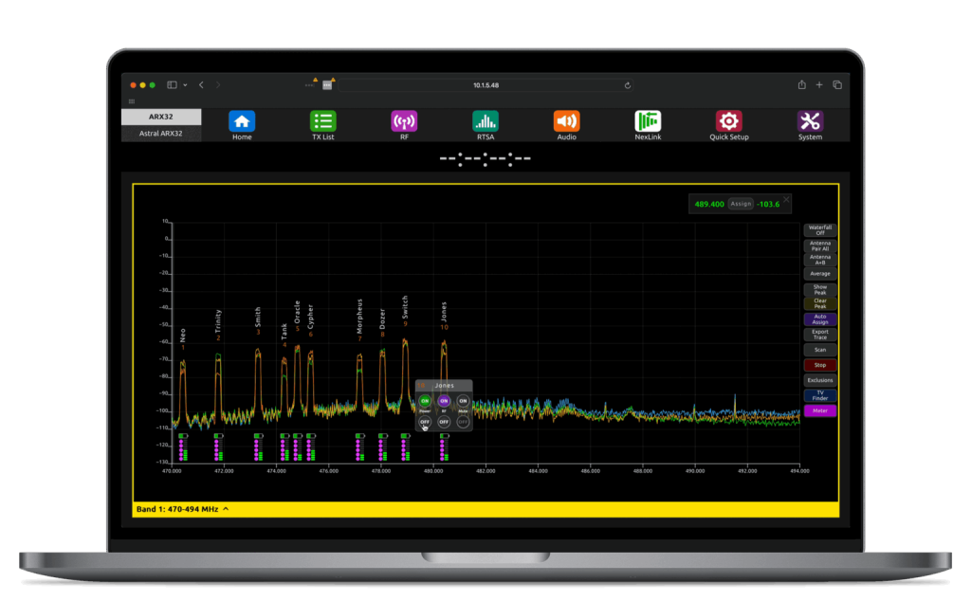The width and height of the screenshot is (971, 600).
Task: Open the browser sidebar dropdown arrow
Action: pyautogui.click(x=186, y=85)
